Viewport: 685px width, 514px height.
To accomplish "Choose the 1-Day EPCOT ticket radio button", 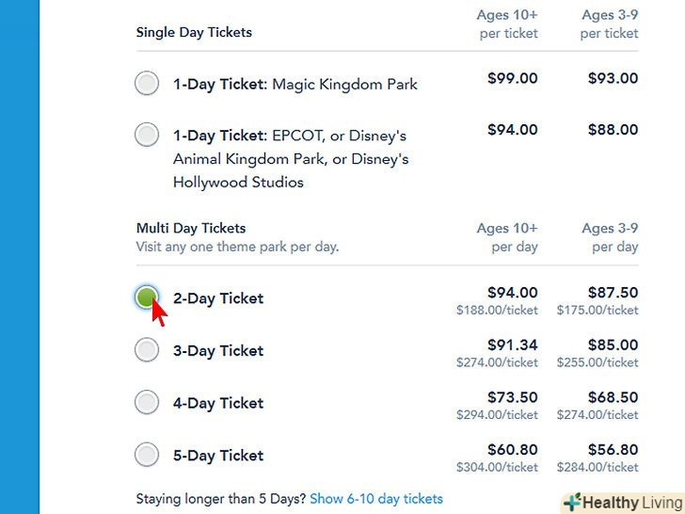I will [x=147, y=135].
